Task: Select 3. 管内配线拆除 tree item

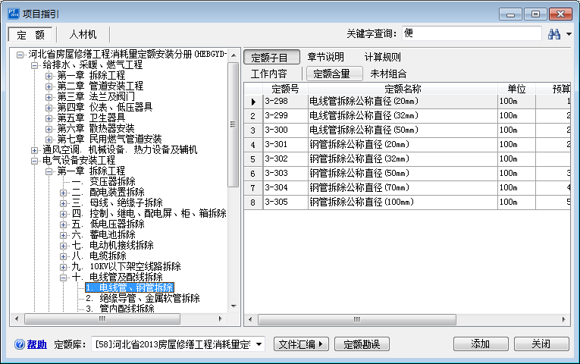Action: (x=120, y=309)
